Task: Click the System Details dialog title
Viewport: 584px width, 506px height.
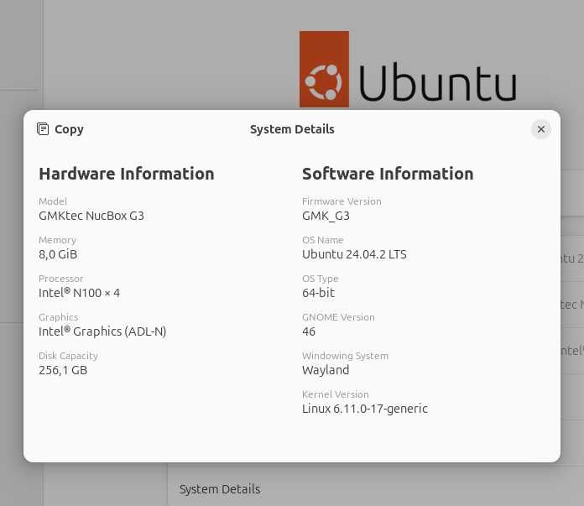Action: point(292,129)
